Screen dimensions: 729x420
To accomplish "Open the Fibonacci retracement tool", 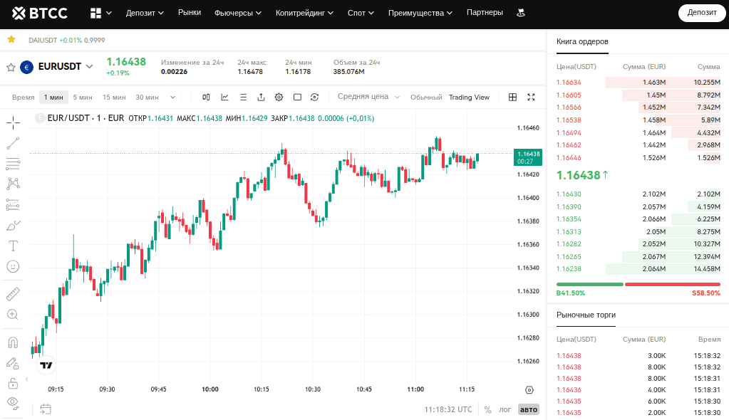I will click(13, 164).
